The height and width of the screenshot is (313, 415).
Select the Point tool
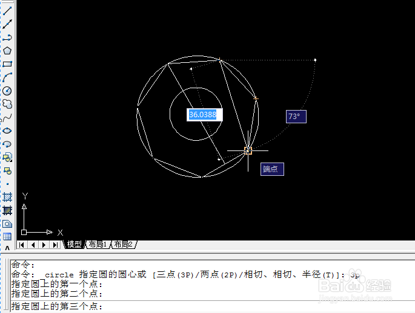click(x=7, y=184)
